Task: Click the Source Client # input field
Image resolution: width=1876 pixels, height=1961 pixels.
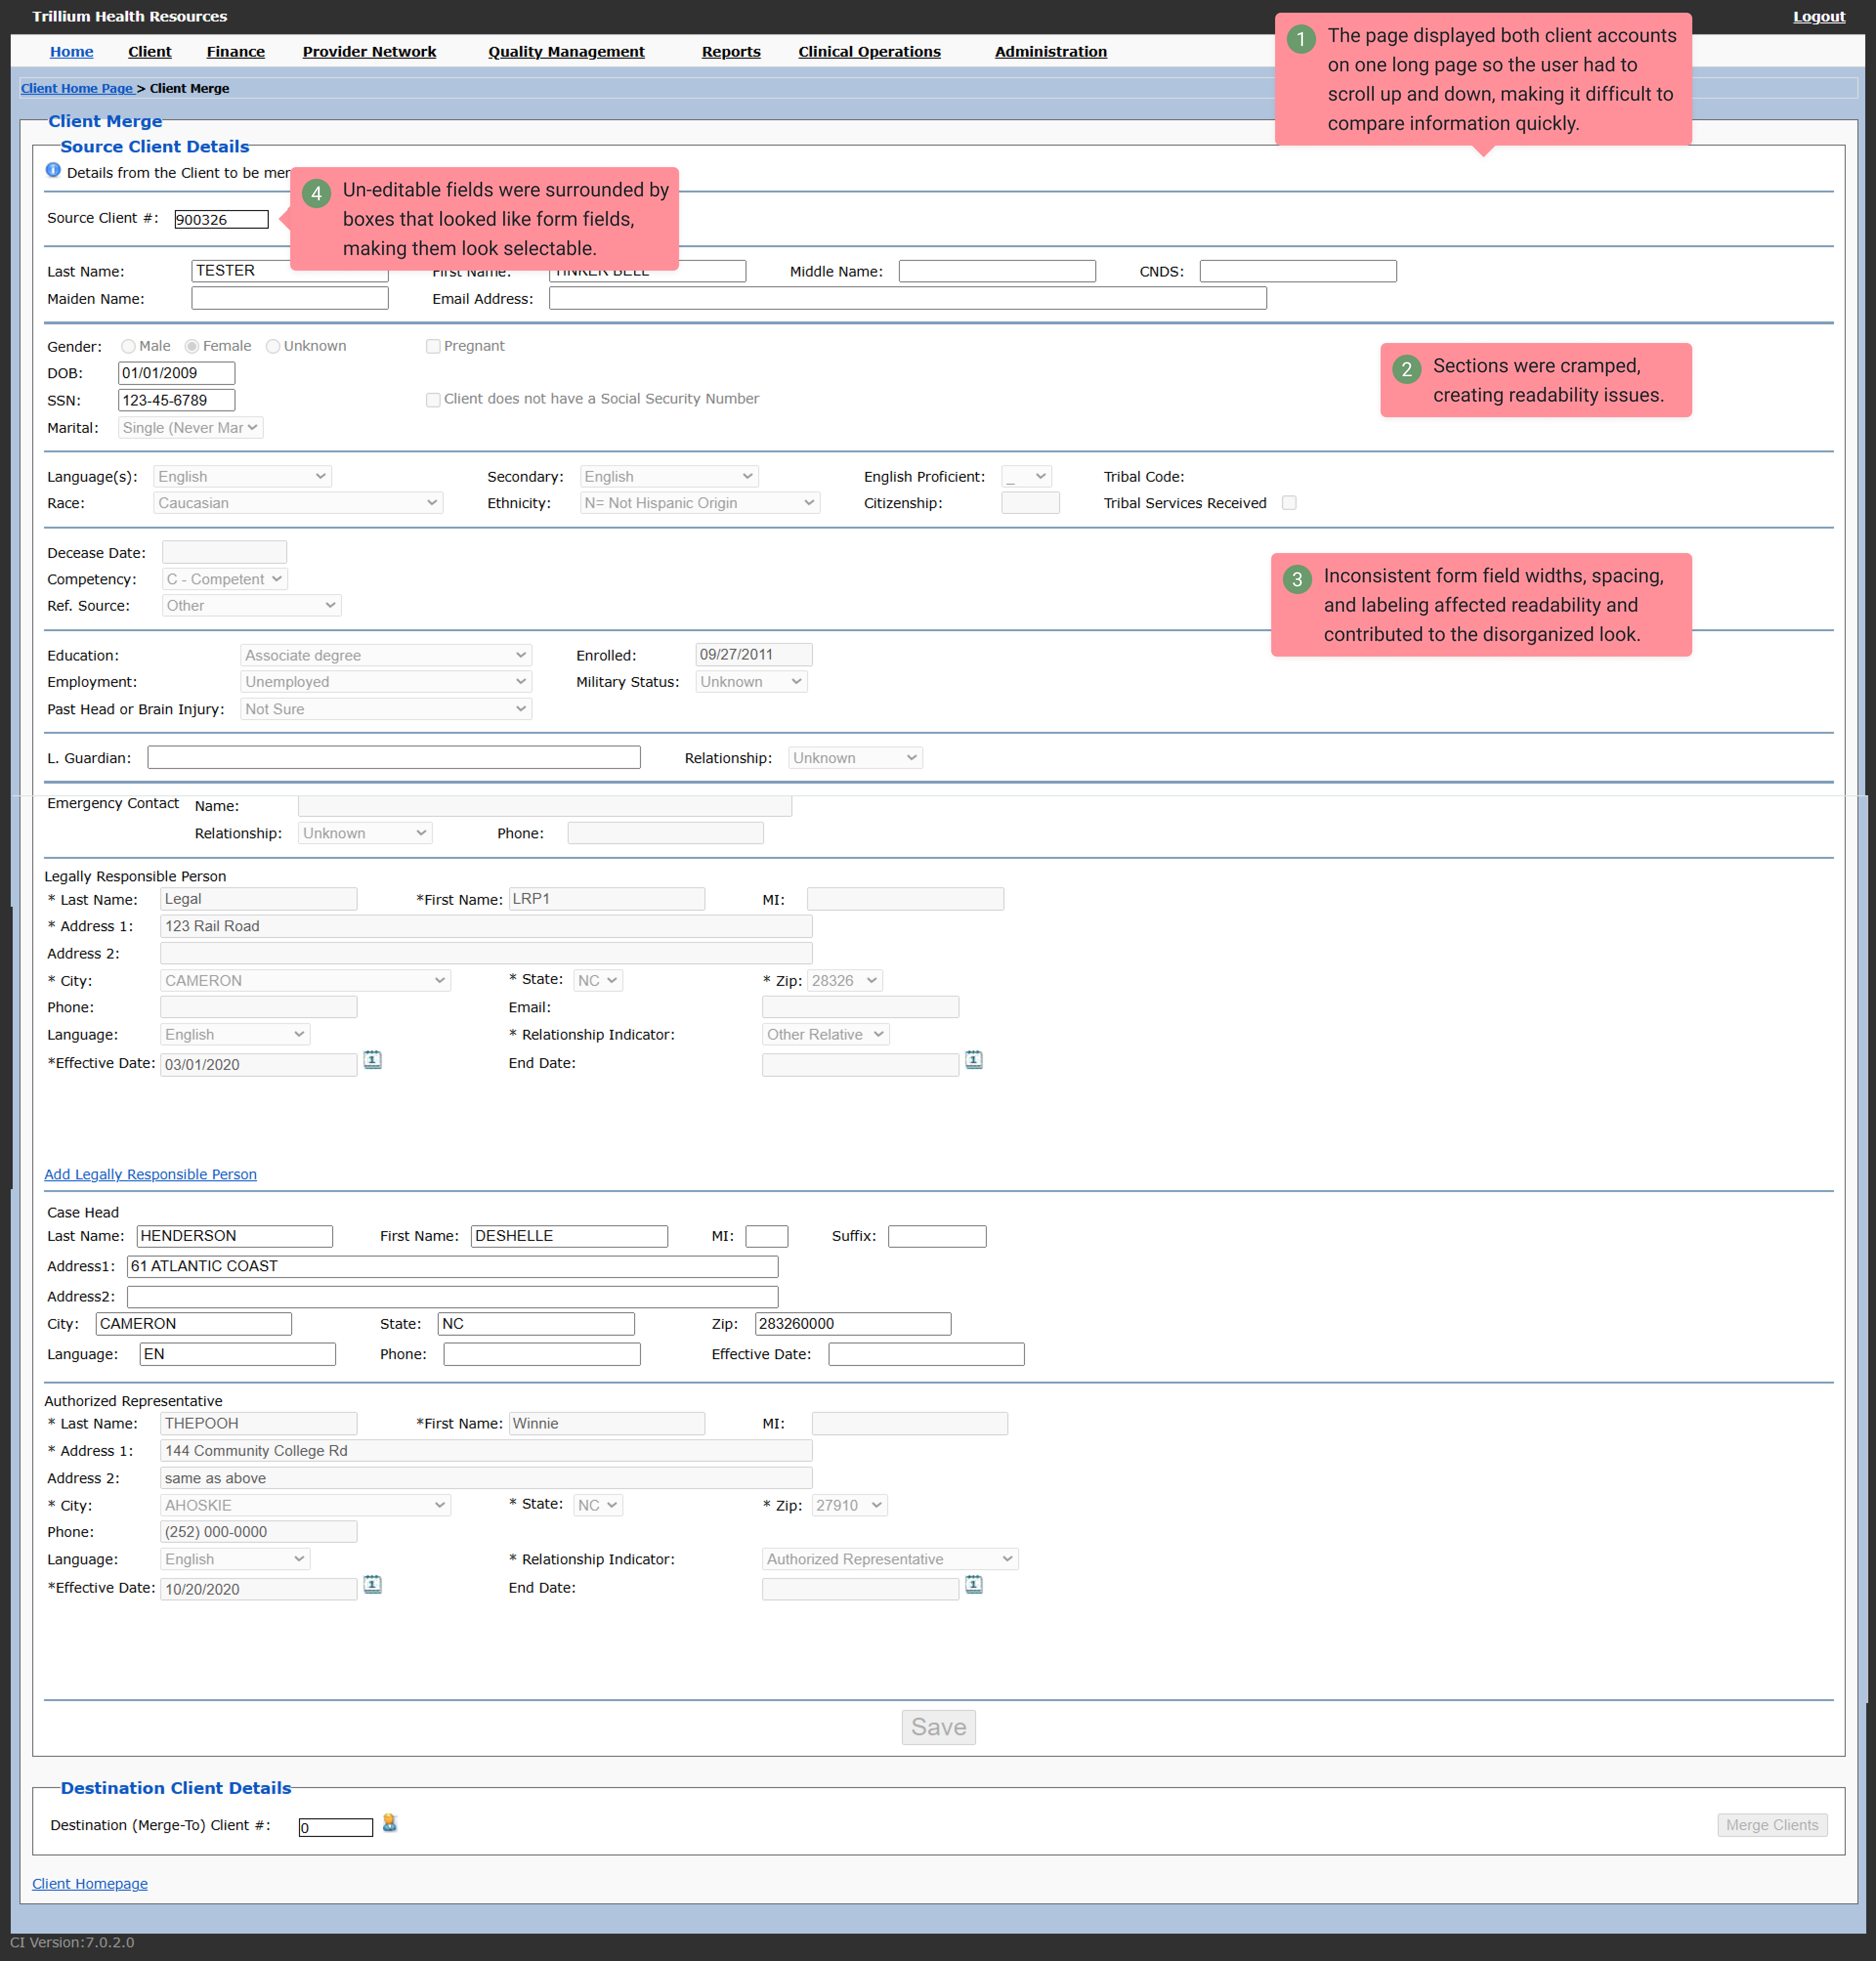Action: tap(221, 219)
